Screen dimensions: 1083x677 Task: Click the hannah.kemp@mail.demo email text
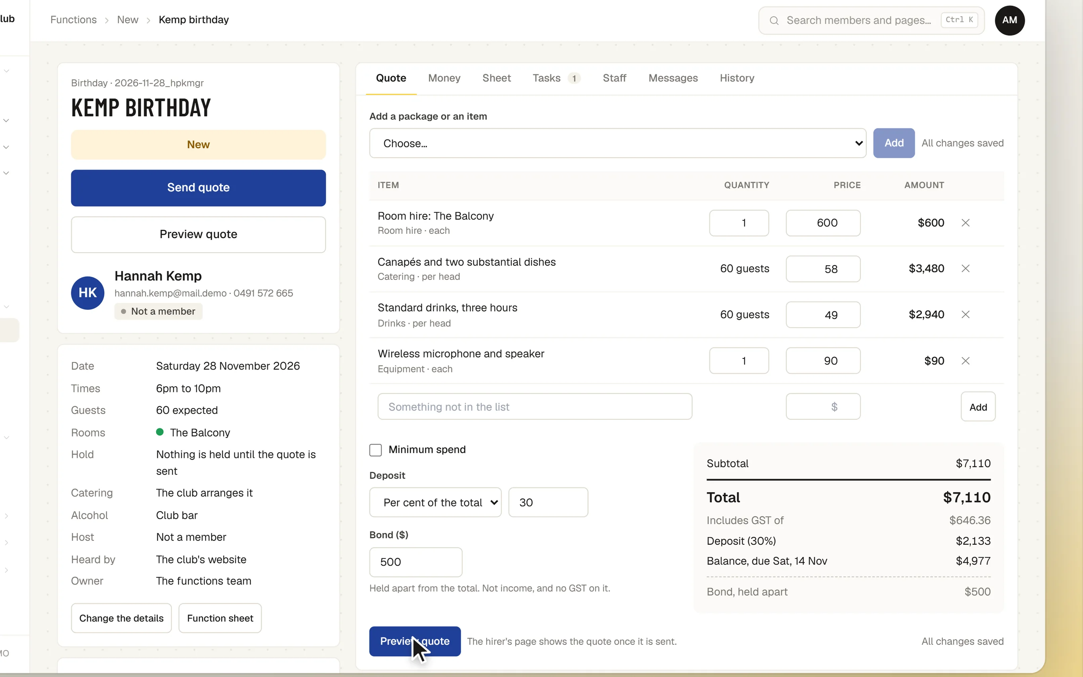170,293
